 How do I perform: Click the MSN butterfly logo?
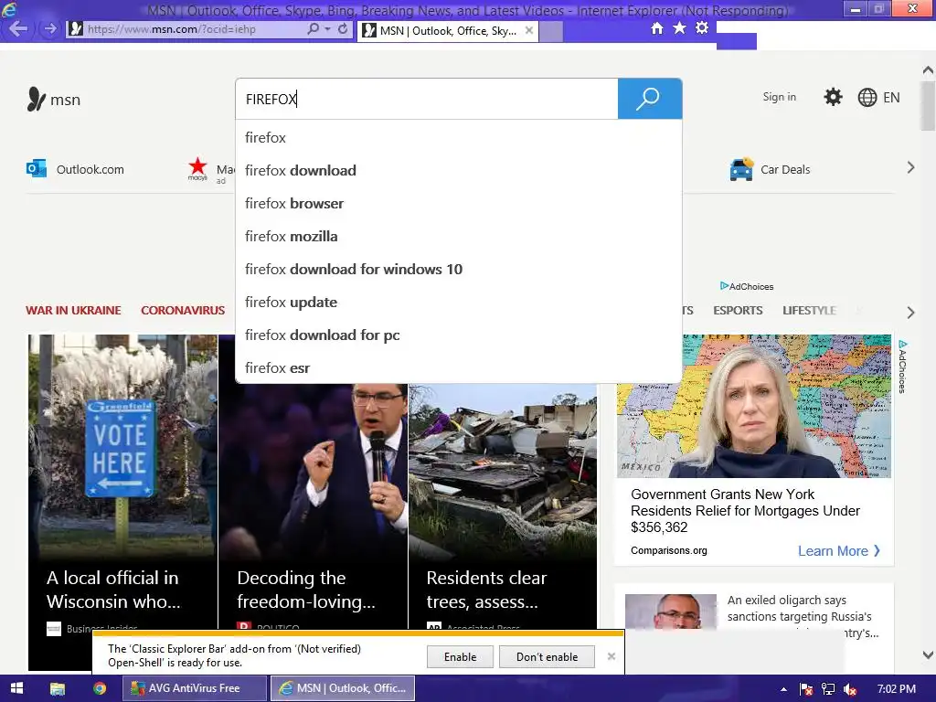pyautogui.click(x=36, y=99)
